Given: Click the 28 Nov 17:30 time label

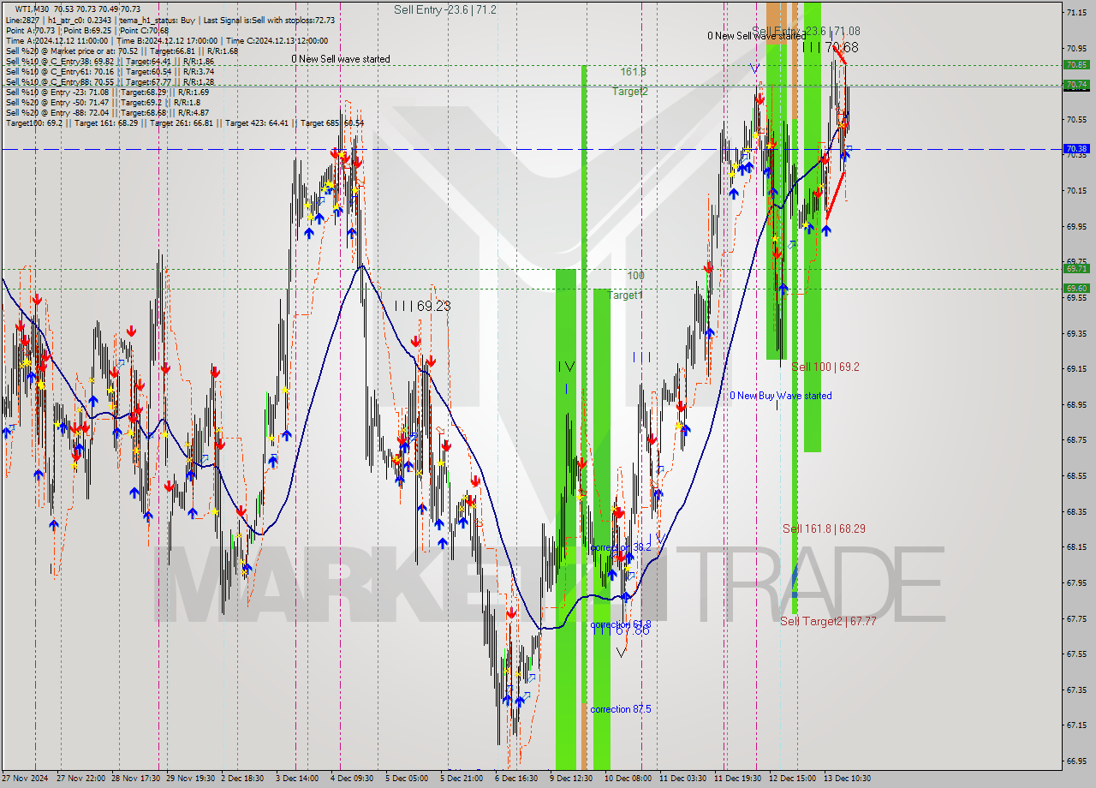Looking at the screenshot, I should tap(135, 779).
